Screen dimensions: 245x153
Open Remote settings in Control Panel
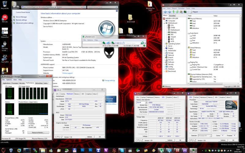pyautogui.click(x=21, y=20)
